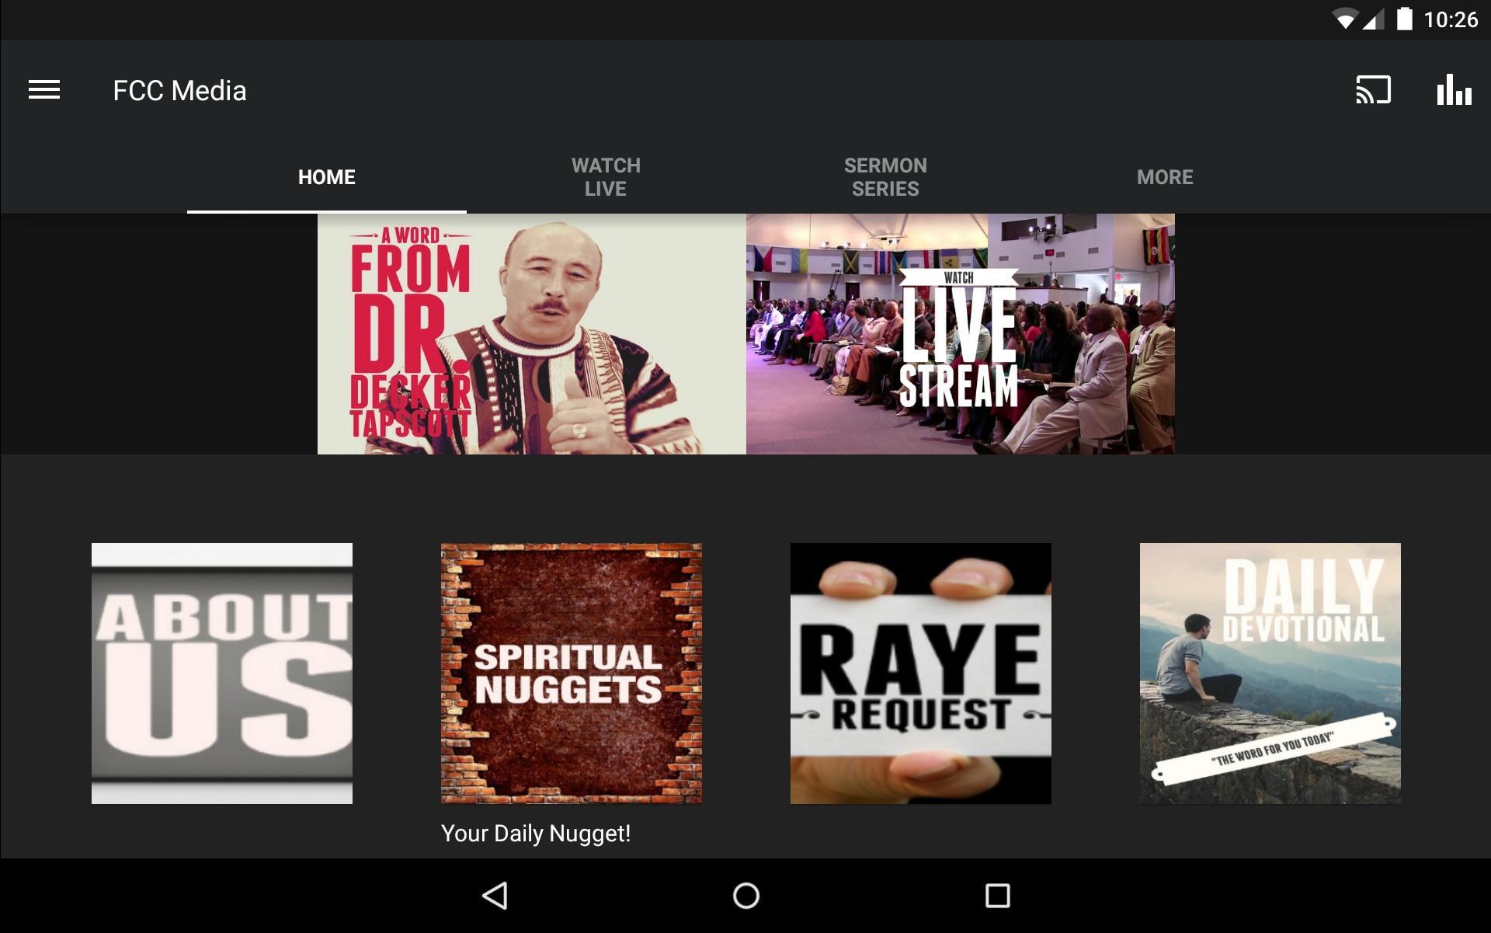Open the audio equalizer bars icon
The width and height of the screenshot is (1491, 933).
(1454, 90)
